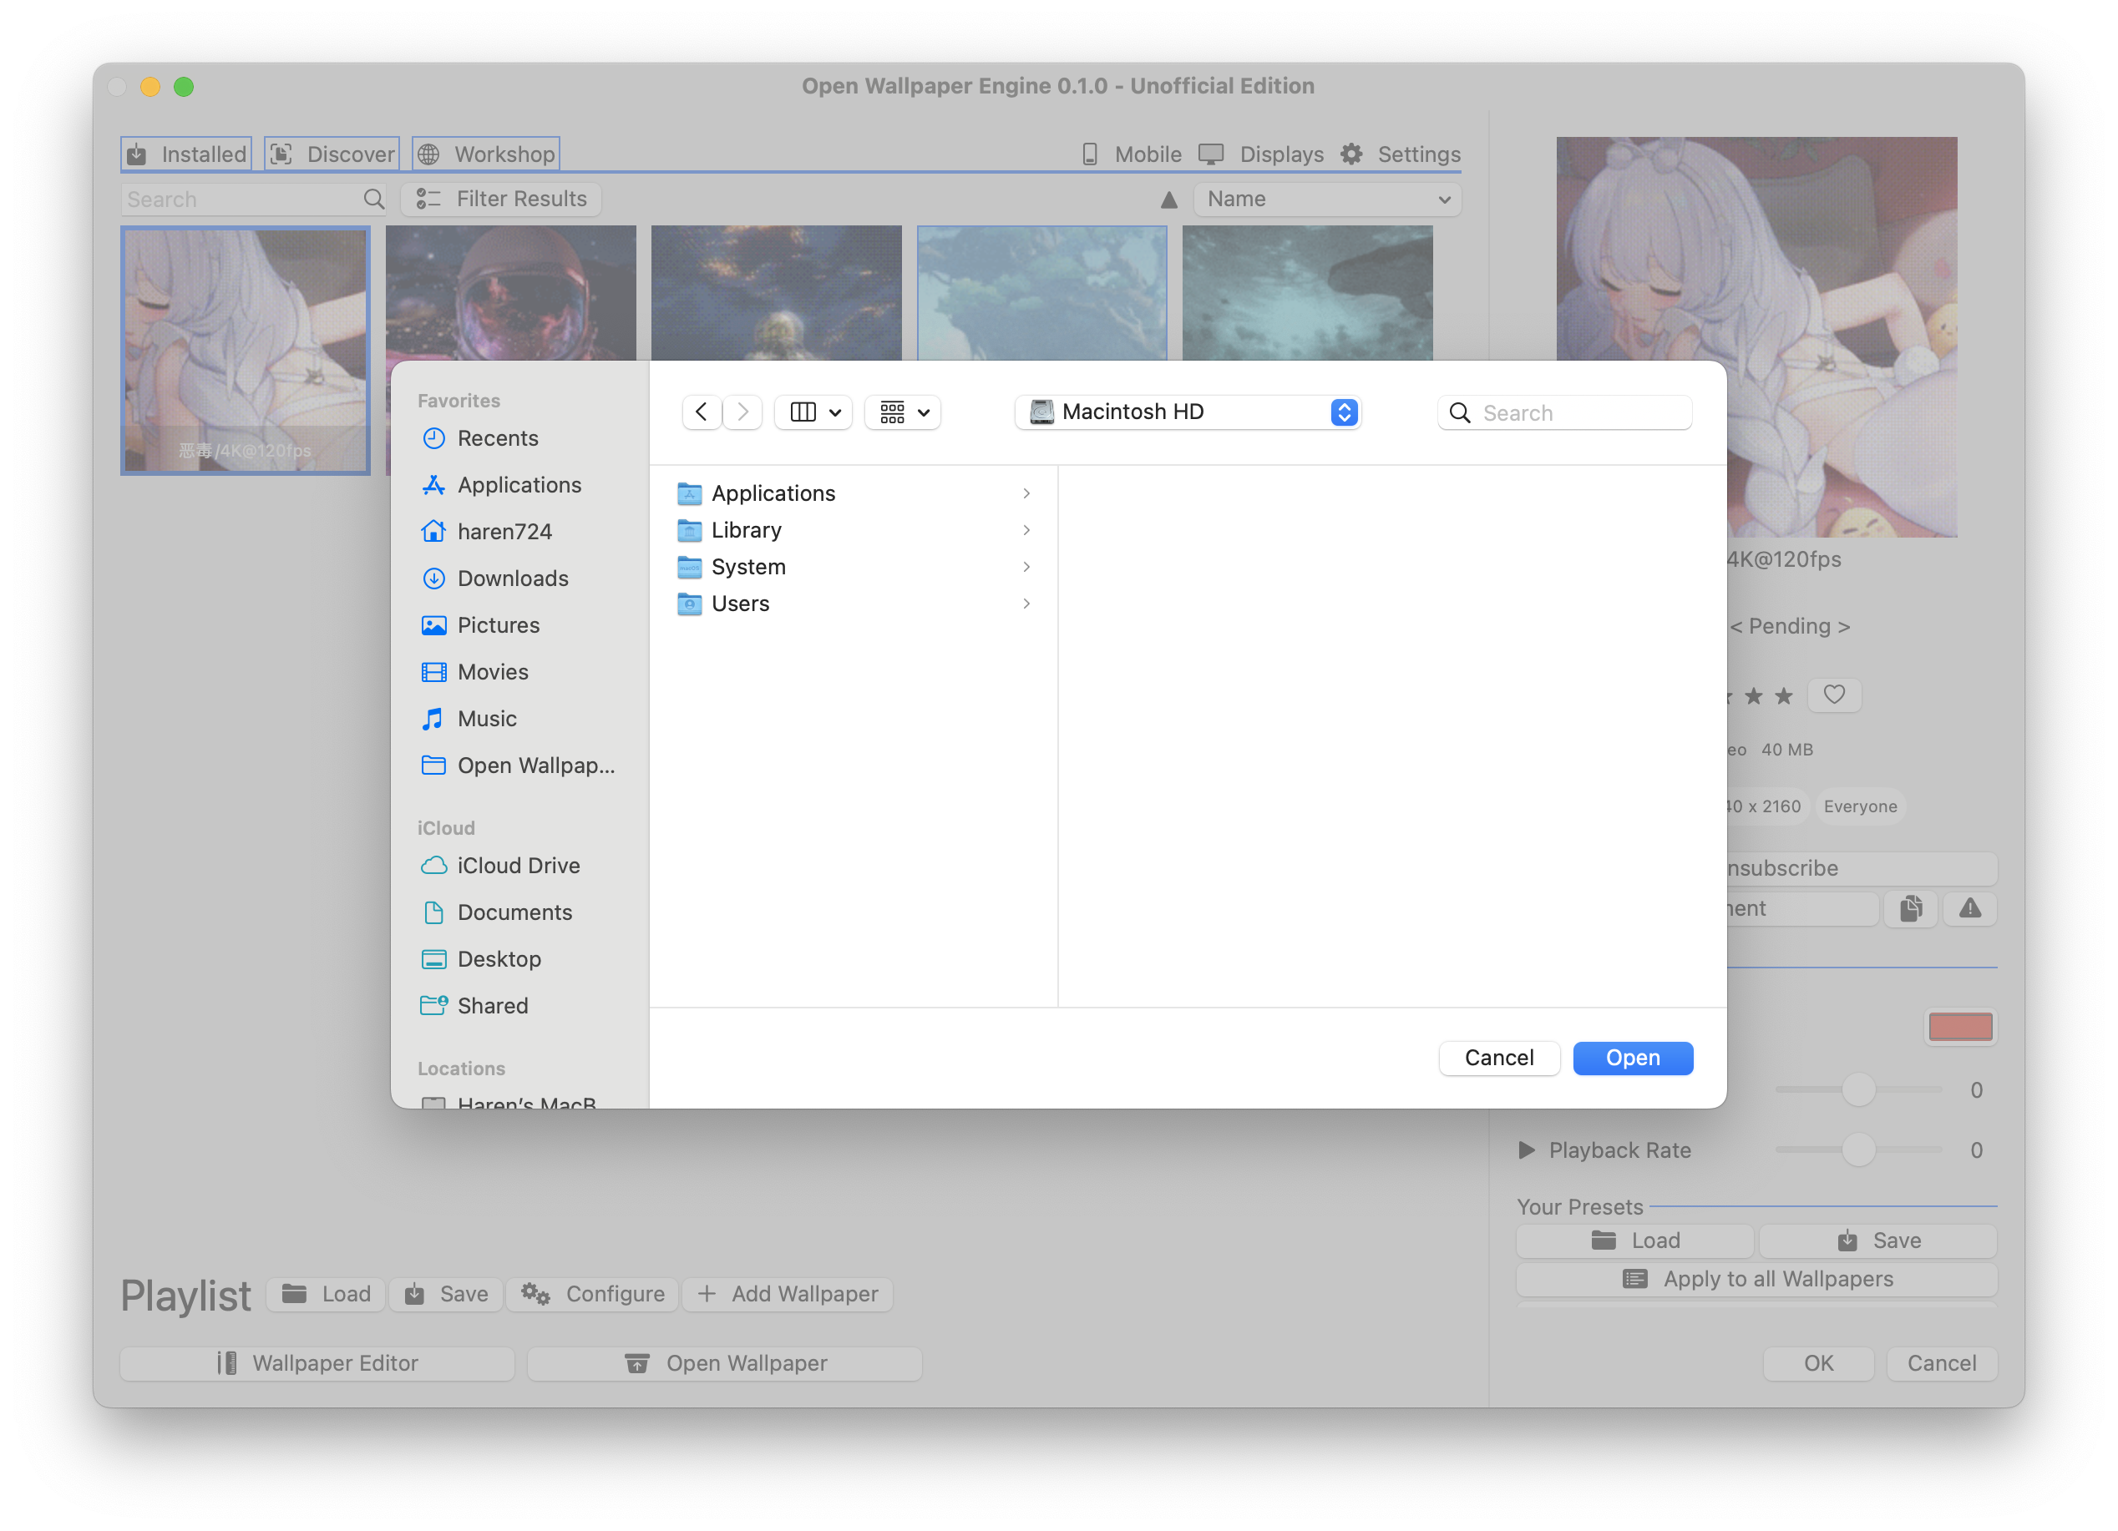Select Downloads in the sidebar
This screenshot has height=1531, width=2118.
(x=512, y=578)
